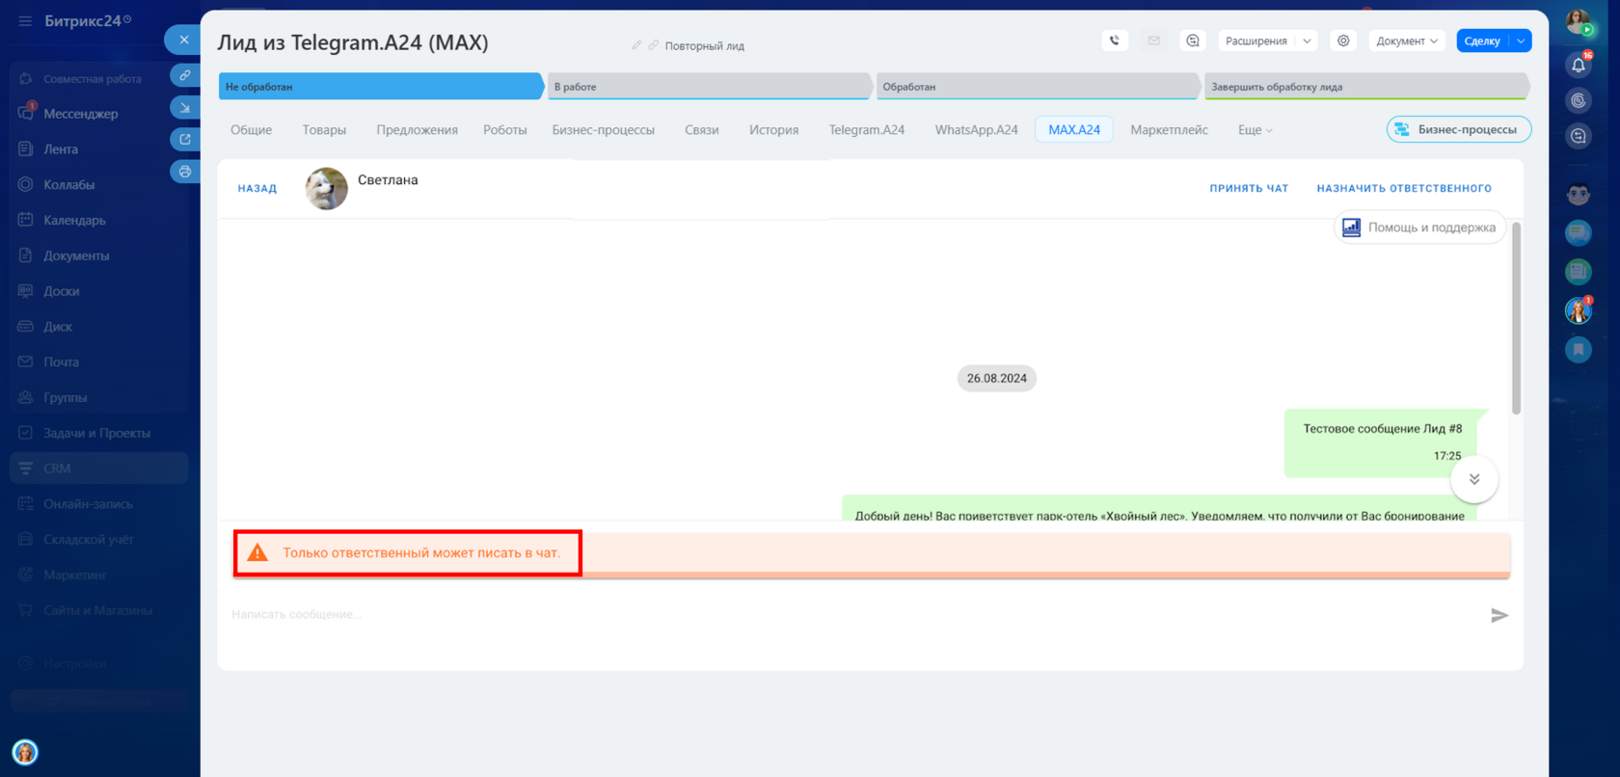Open Задачи и Проекты in sidebar
1620x777 pixels.
point(98,433)
